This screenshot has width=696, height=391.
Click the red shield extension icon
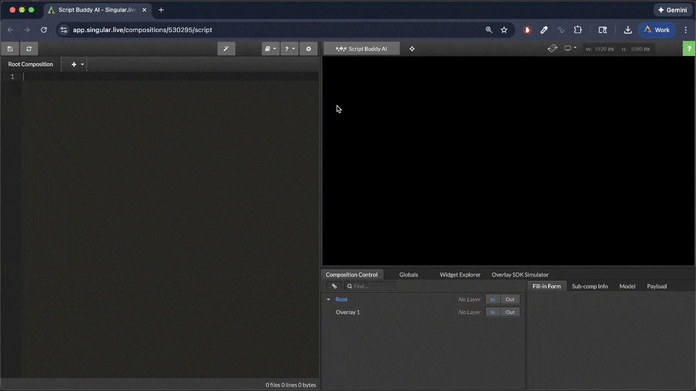(527, 30)
